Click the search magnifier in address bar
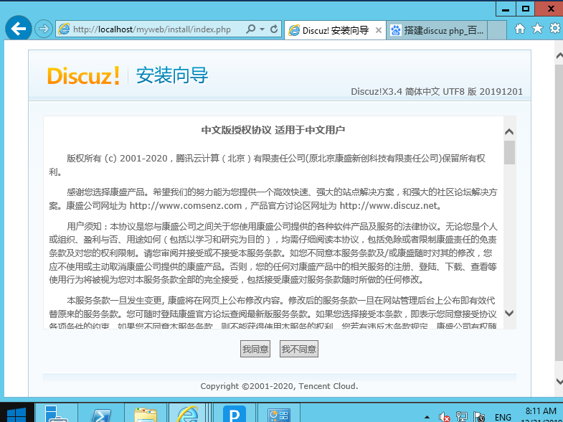 pos(250,29)
